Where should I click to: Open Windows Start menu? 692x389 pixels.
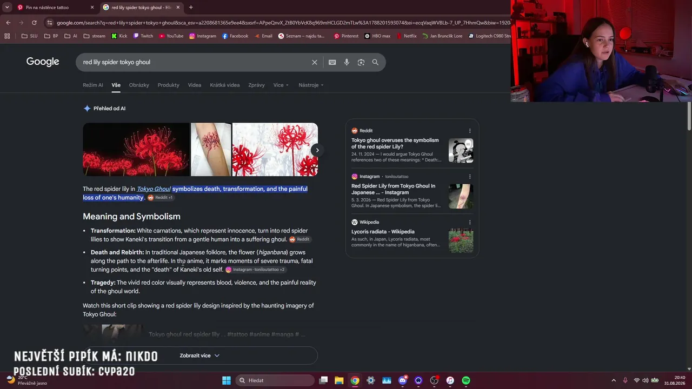click(227, 380)
